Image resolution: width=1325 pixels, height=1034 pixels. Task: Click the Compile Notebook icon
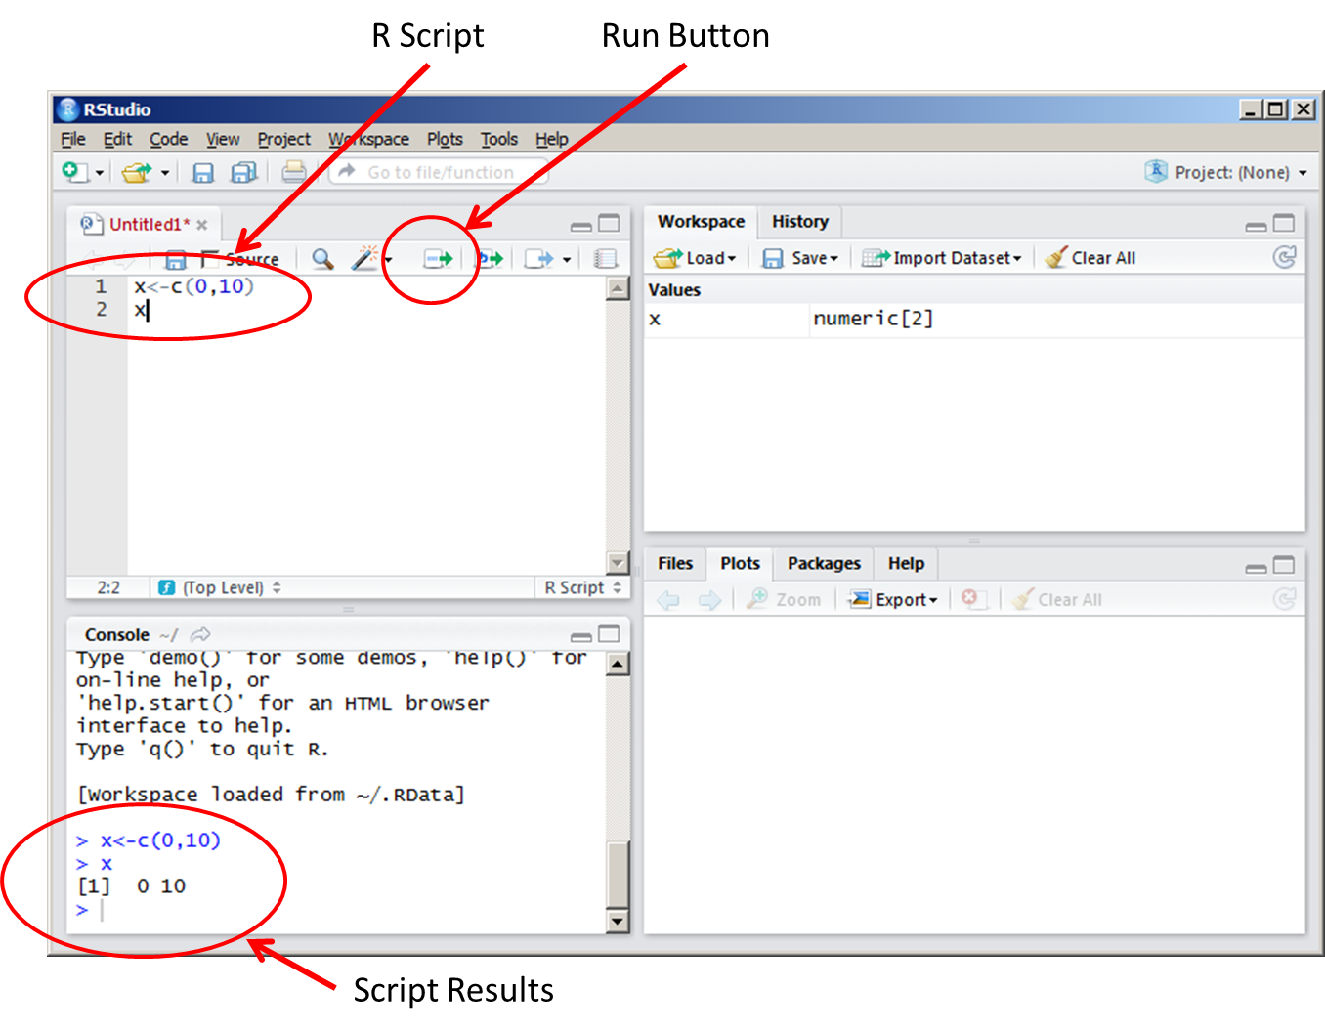click(606, 259)
